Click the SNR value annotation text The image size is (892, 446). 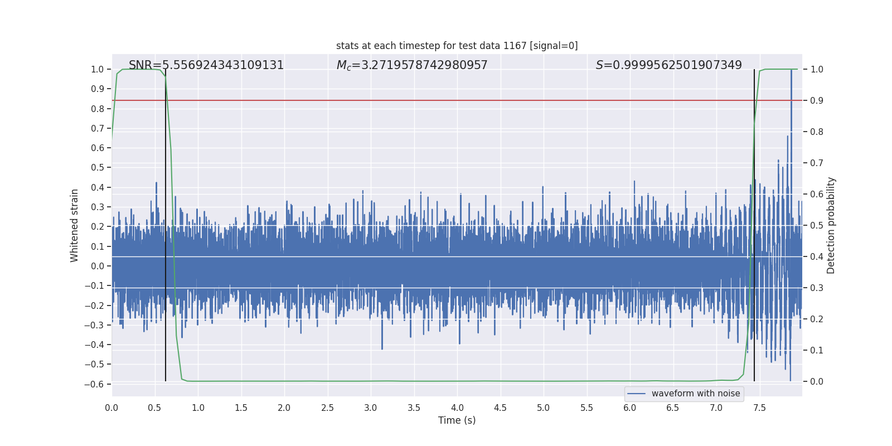(206, 65)
